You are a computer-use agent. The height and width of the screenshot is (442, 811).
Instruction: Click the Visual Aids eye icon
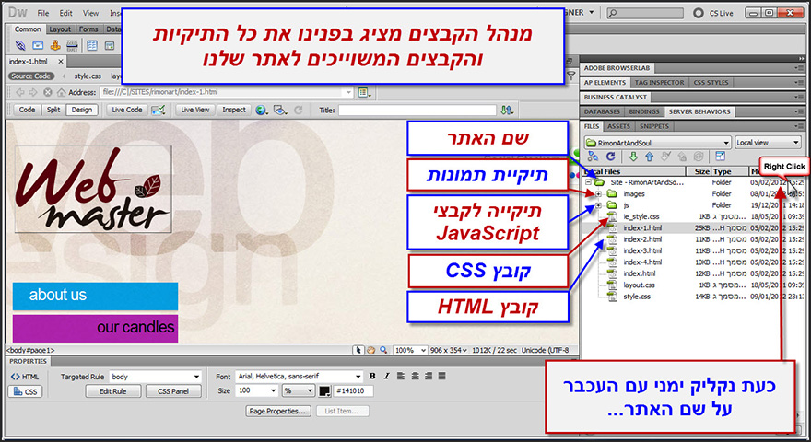point(280,110)
